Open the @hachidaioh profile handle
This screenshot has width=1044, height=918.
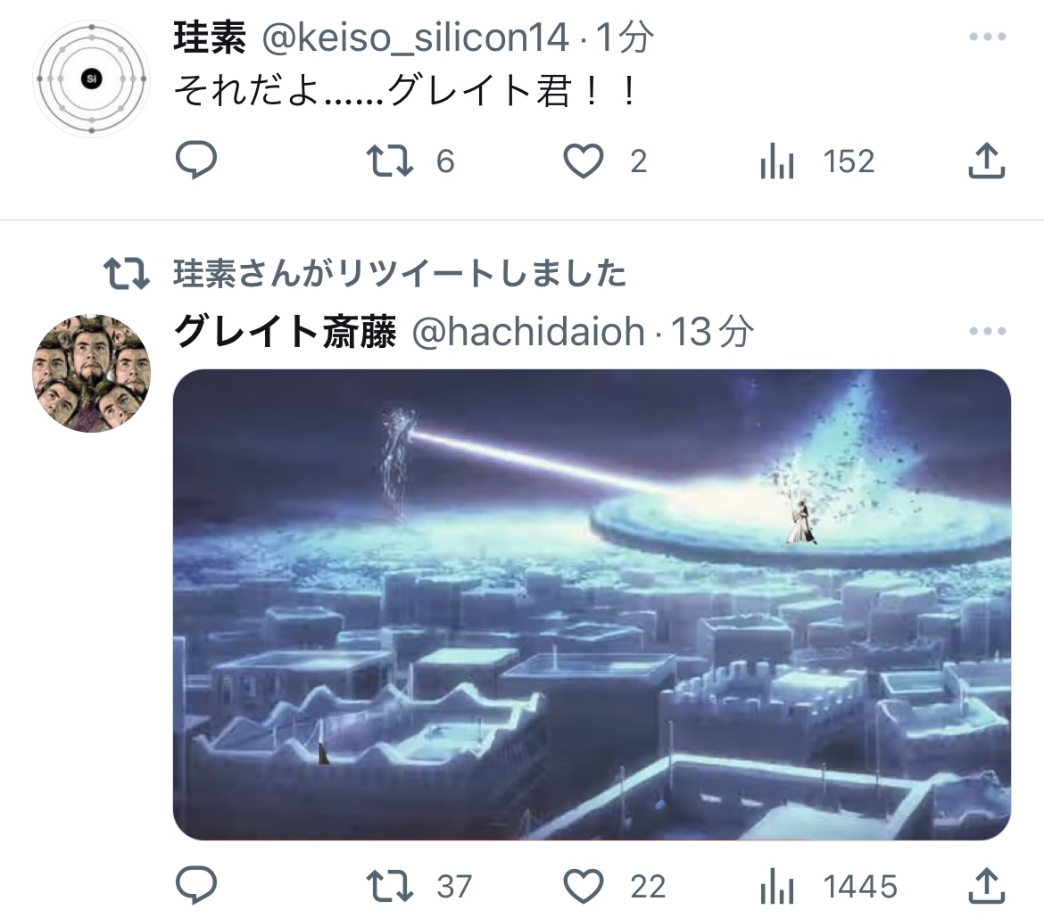[x=528, y=331]
